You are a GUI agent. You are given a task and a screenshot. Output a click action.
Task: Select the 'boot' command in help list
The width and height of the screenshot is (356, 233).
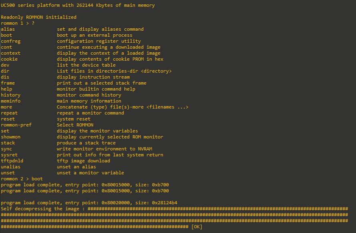6,35
